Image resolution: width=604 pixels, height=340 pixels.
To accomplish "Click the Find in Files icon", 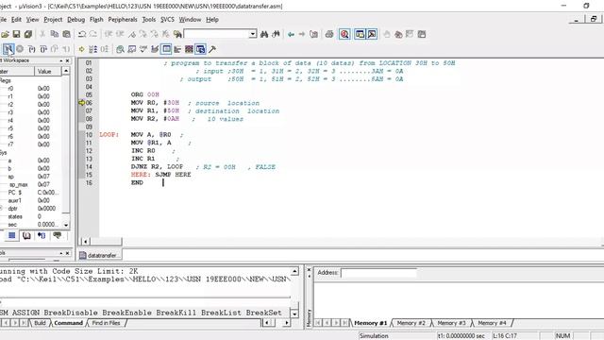I will coord(177,34).
